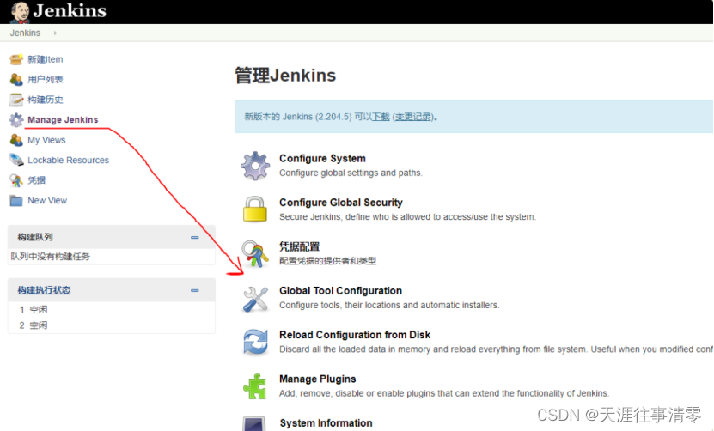Click the 新建Item box icon
714x431 pixels.
click(16, 59)
